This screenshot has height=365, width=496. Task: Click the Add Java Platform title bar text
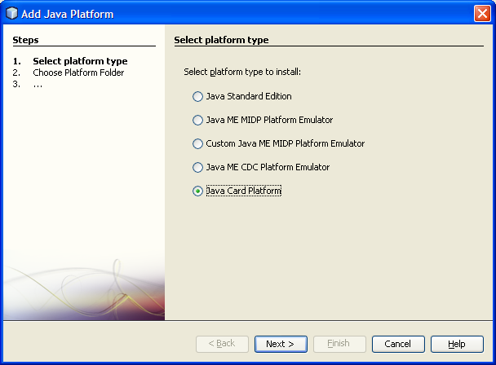pyautogui.click(x=68, y=14)
